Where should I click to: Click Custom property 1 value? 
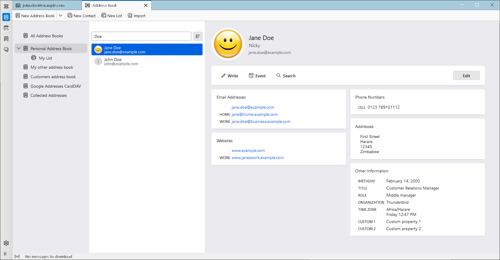pos(404,222)
